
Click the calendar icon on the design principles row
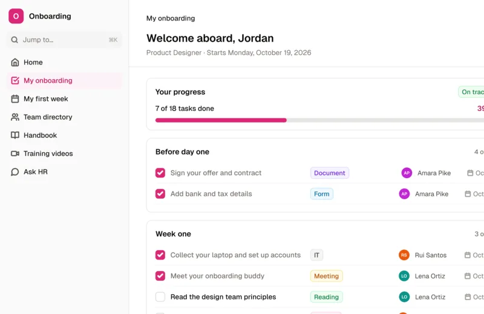pyautogui.click(x=468, y=297)
